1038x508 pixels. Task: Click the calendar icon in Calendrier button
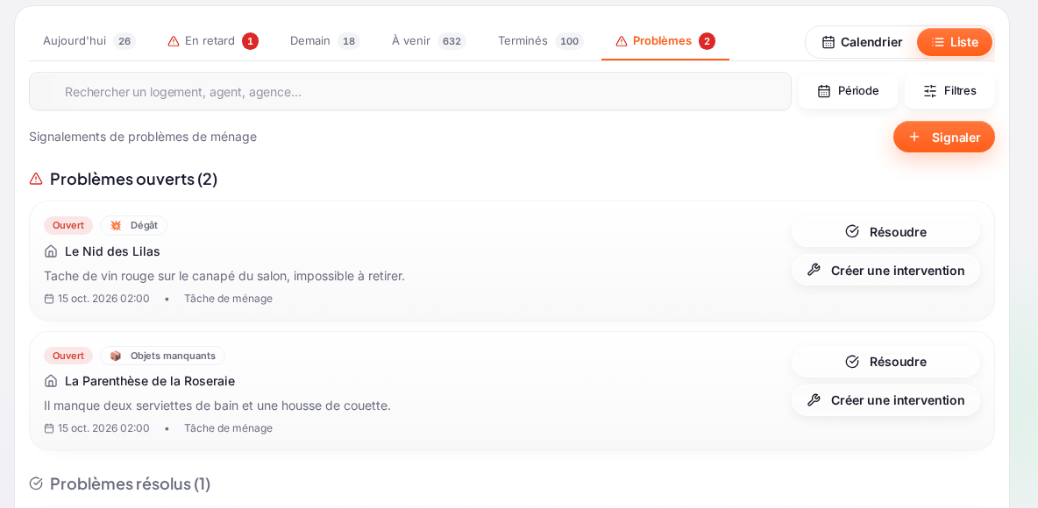tap(828, 42)
